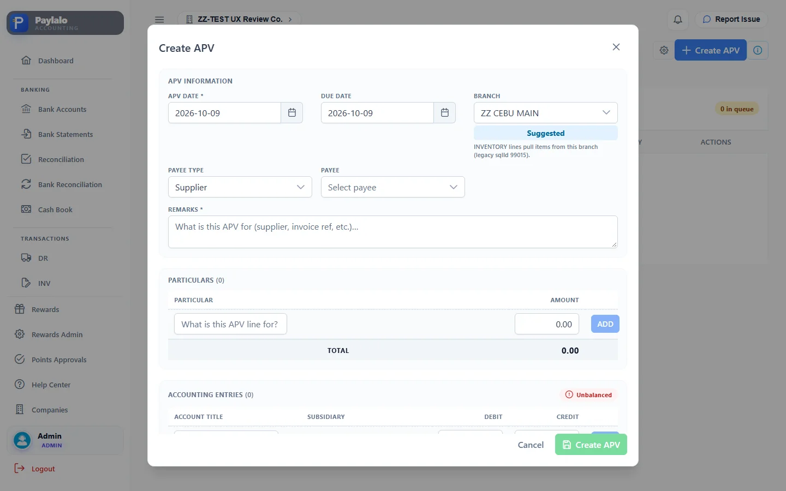Click the Unbalanced status badge
786x491 pixels.
pos(588,395)
